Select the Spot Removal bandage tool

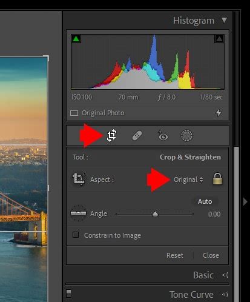(x=137, y=135)
